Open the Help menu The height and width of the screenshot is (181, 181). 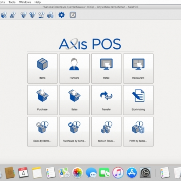pos(37,2)
